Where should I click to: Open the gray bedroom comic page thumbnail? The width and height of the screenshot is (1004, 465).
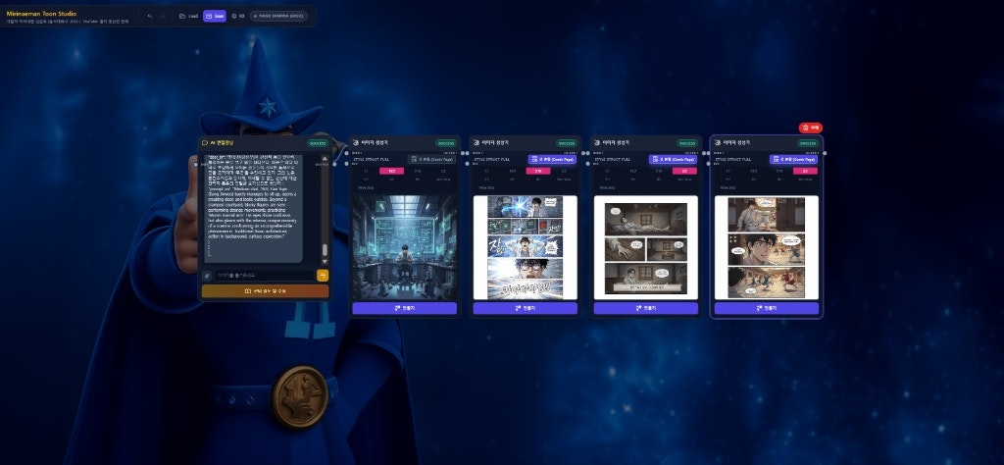pyautogui.click(x=645, y=247)
